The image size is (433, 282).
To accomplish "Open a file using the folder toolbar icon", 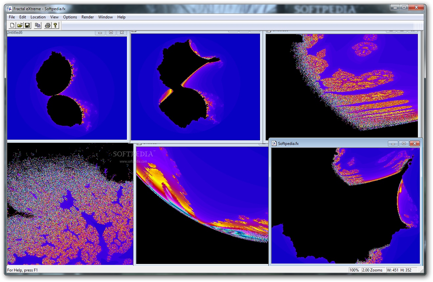I will pyautogui.click(x=20, y=25).
